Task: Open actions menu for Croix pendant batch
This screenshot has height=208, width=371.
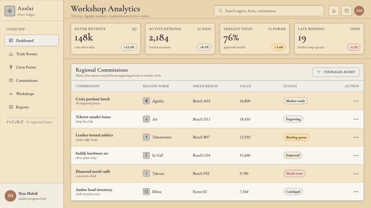Action: (x=356, y=101)
